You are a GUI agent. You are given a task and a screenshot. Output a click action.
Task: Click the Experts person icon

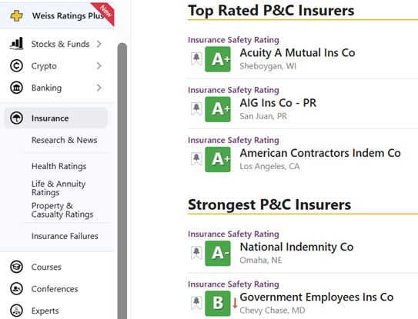16,311
